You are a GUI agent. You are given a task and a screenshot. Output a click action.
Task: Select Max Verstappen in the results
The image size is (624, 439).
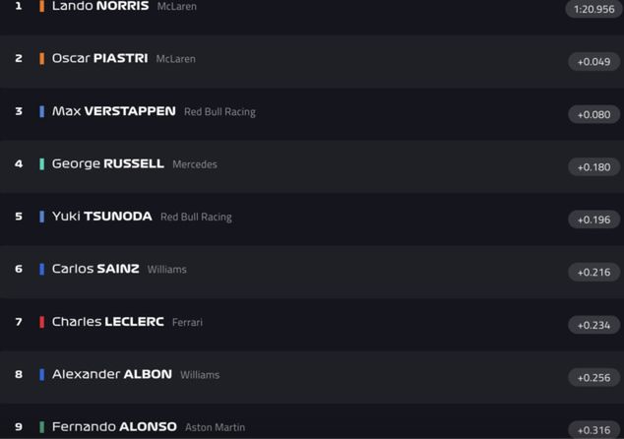tap(114, 111)
